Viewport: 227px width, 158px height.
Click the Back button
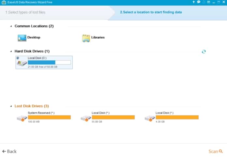coord(9,151)
